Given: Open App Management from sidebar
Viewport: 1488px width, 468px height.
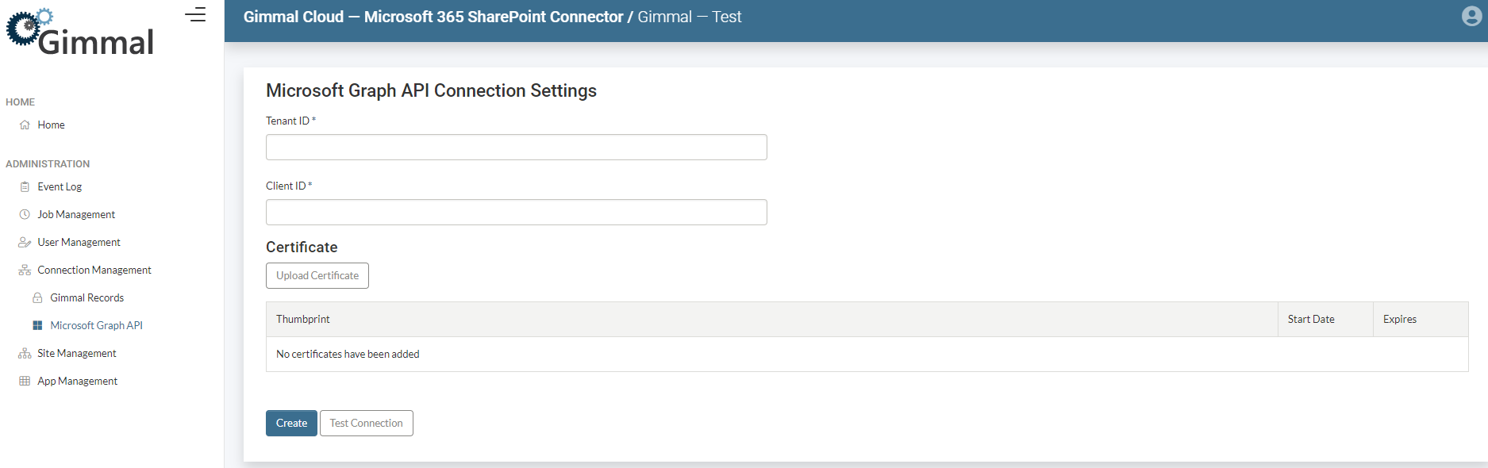Looking at the screenshot, I should 77,382.
